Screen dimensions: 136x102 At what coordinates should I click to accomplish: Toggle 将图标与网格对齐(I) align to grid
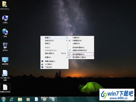pyautogui.click(x=81, y=50)
